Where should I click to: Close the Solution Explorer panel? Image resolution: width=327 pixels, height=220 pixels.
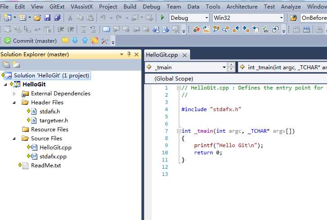(136, 54)
